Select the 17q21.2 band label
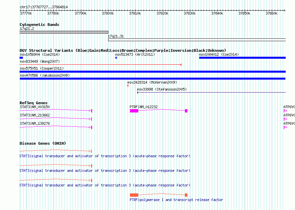This screenshot has height=210, width=295. click(27, 29)
